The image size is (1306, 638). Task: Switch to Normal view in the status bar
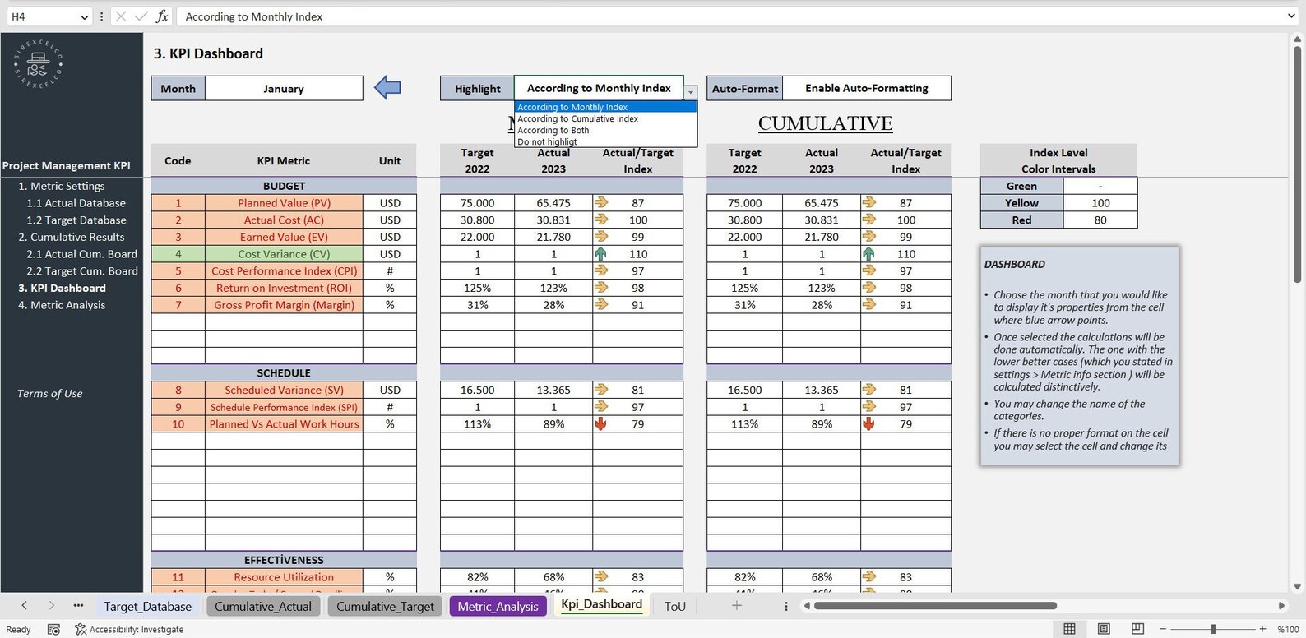(x=1069, y=629)
